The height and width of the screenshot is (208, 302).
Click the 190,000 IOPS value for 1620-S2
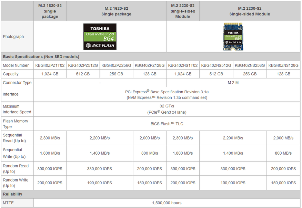pos(100,183)
